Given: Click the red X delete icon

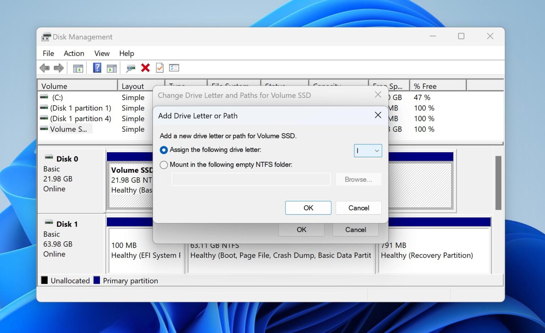Looking at the screenshot, I should pyautogui.click(x=145, y=68).
